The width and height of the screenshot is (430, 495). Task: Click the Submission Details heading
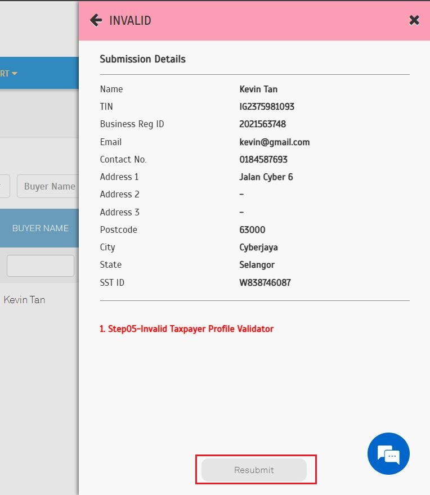[x=142, y=59]
